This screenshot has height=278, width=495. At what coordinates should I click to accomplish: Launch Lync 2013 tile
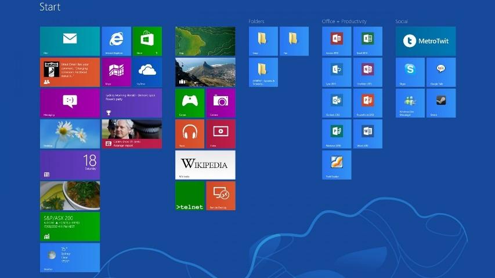point(337,72)
